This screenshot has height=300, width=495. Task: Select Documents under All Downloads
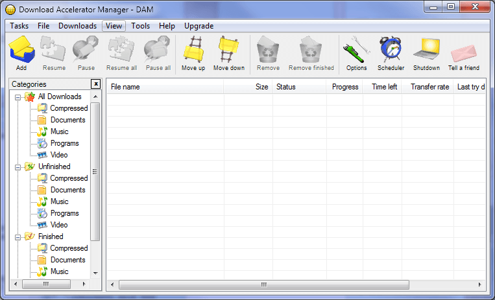click(68, 120)
